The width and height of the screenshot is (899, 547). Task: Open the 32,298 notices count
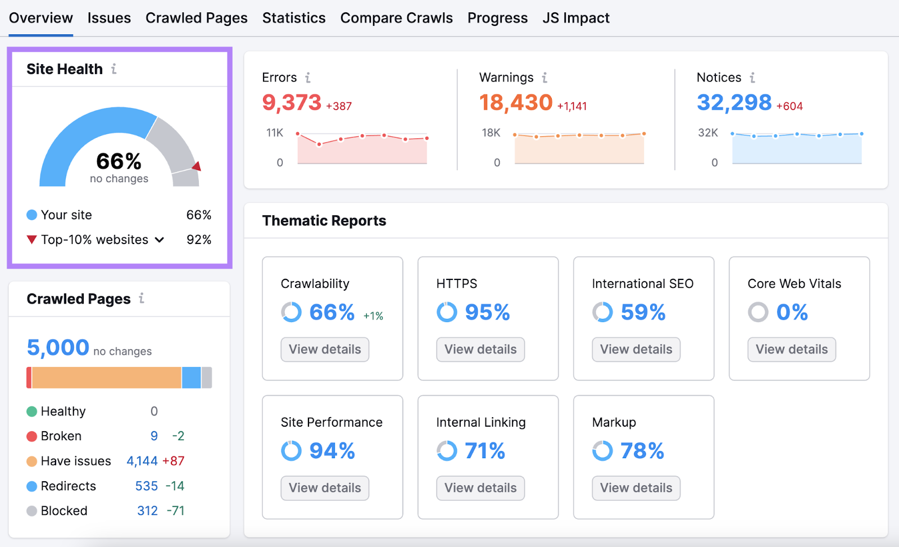pos(734,102)
